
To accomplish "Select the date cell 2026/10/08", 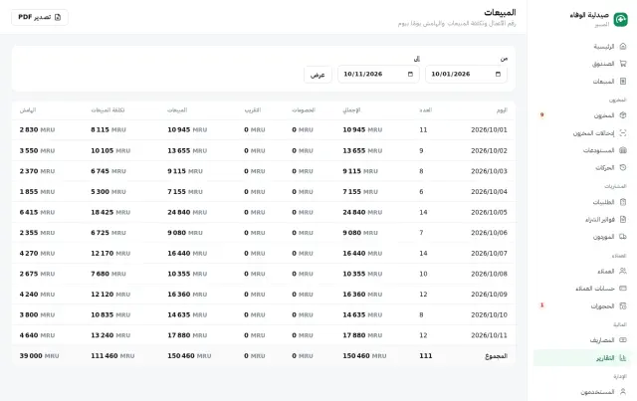I will coord(489,274).
